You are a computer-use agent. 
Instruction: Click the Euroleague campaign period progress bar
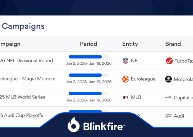89,75
